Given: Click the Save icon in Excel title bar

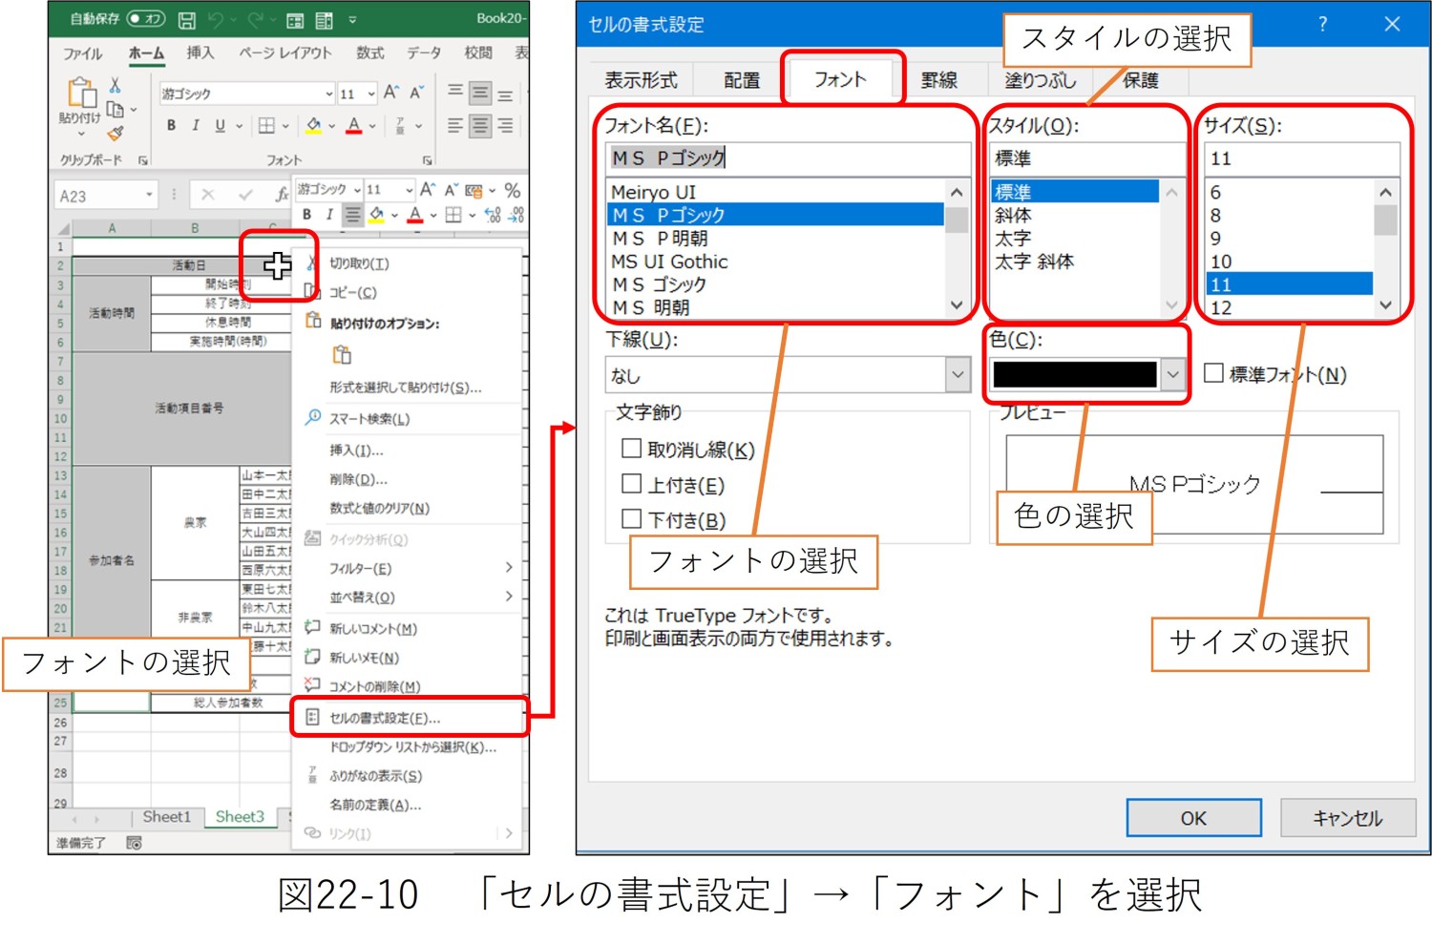Looking at the screenshot, I should (187, 19).
